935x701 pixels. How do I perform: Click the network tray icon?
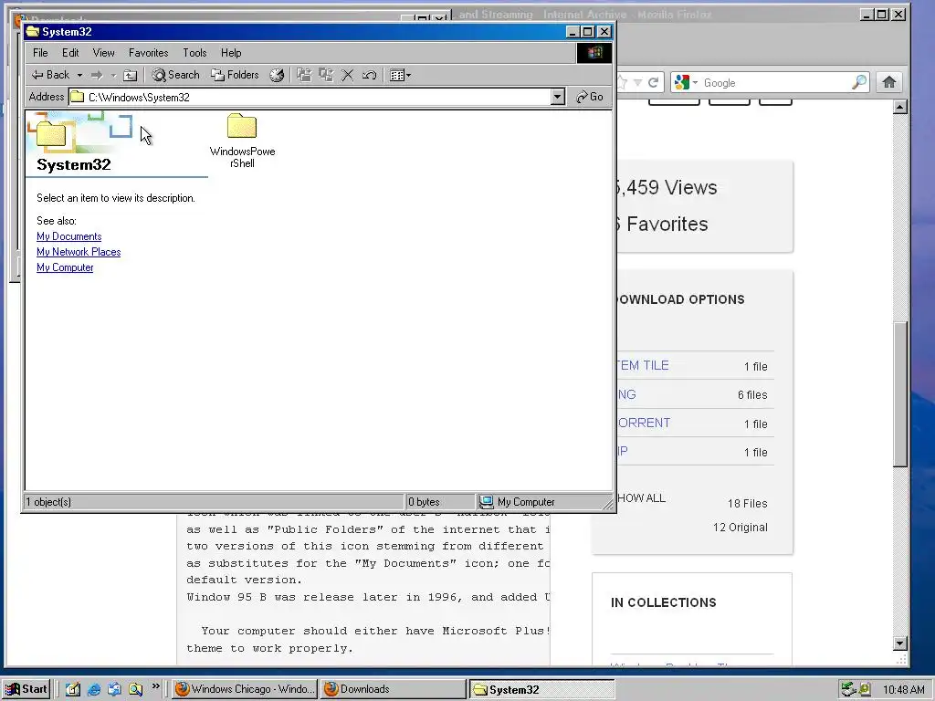[x=848, y=689]
